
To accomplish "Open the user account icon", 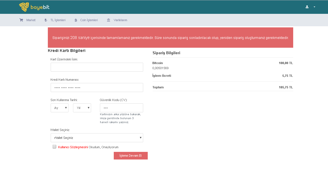I will point(307,7).
